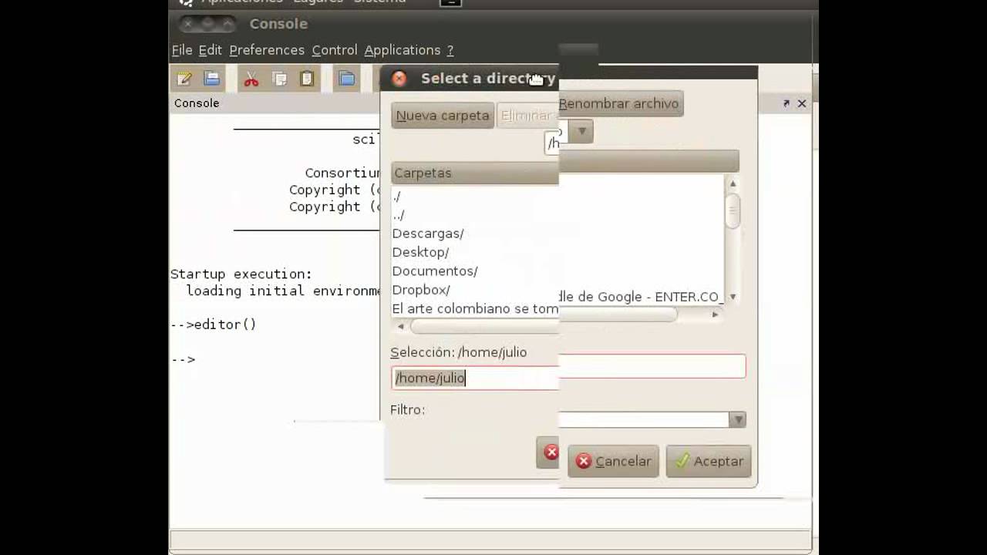Click the Cancelar button
Image resolution: width=987 pixels, height=555 pixels.
(x=614, y=461)
